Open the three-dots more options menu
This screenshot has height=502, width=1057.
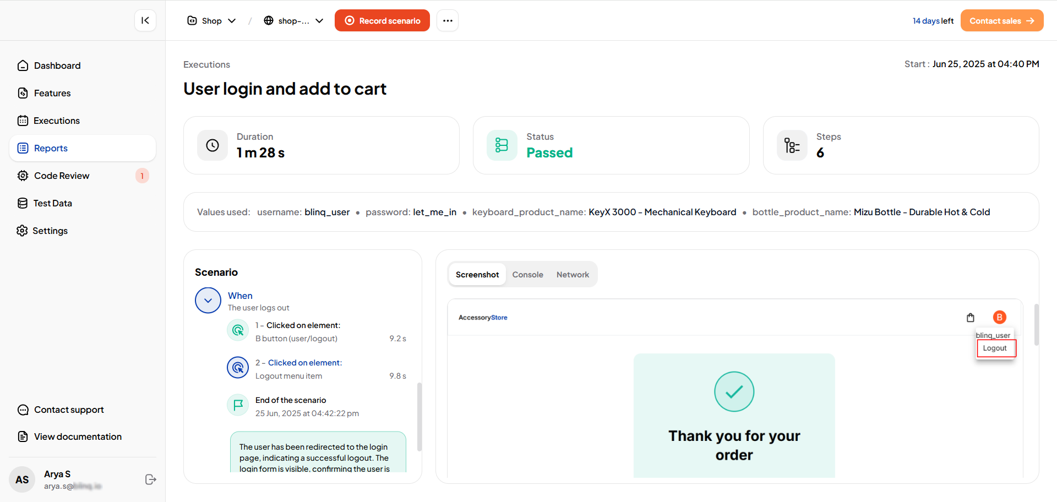[448, 20]
